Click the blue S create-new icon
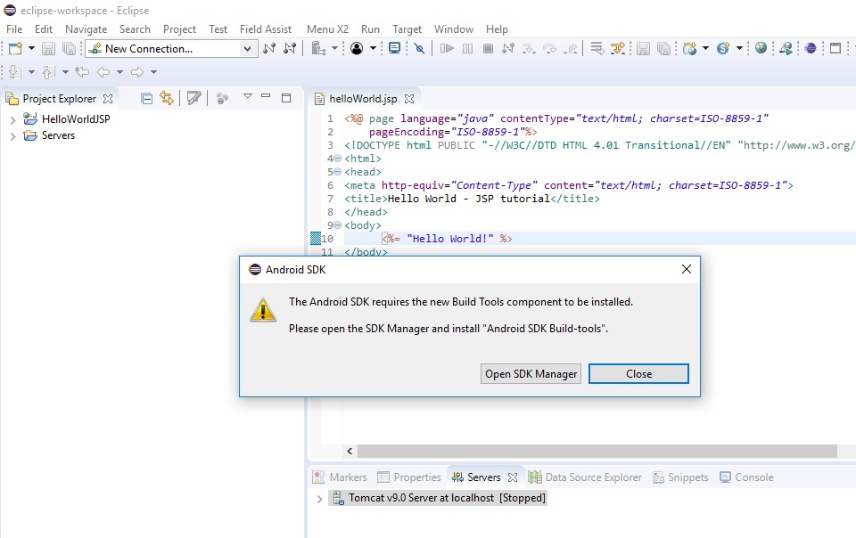 click(723, 48)
